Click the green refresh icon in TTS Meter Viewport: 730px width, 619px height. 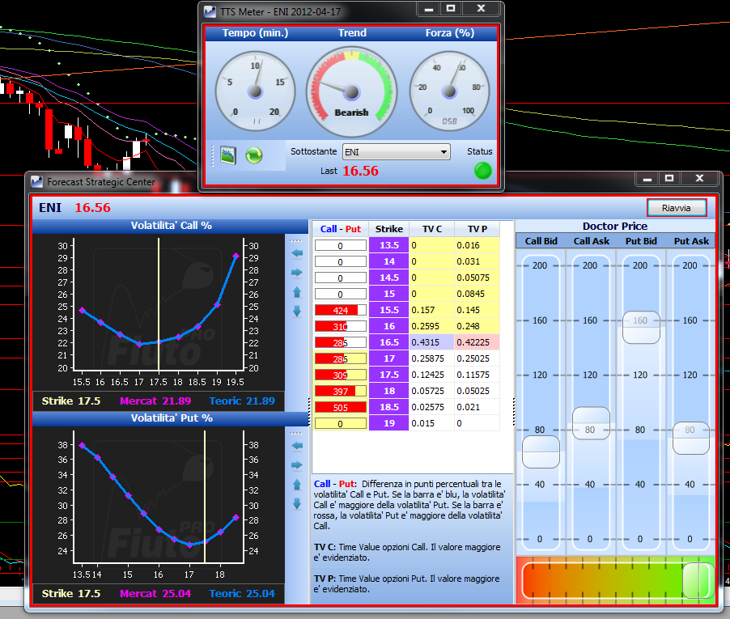pos(254,155)
